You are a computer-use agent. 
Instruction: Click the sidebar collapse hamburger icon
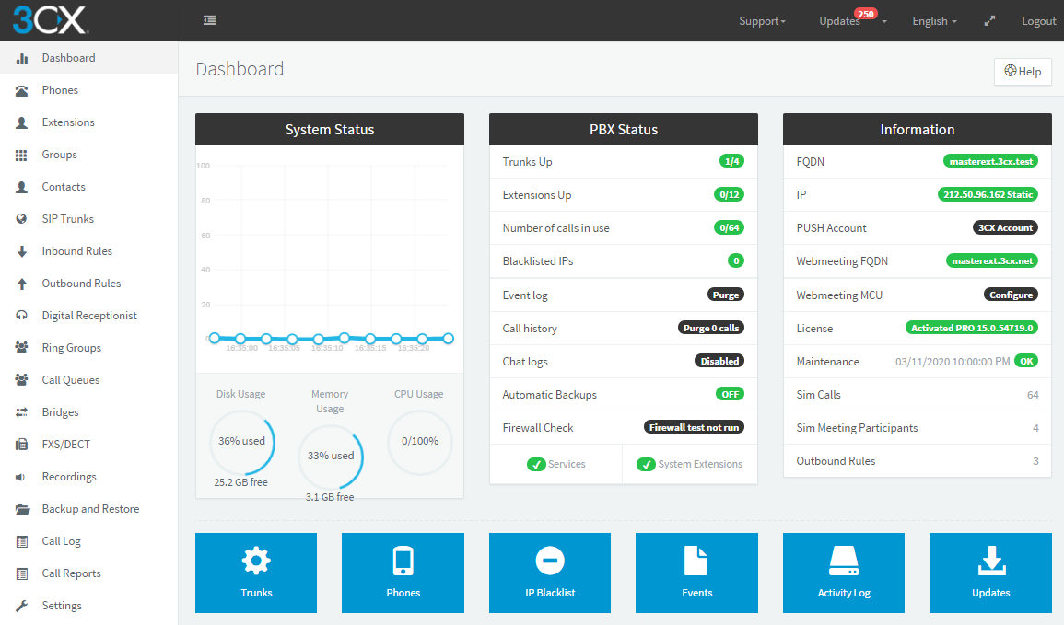pos(210,20)
